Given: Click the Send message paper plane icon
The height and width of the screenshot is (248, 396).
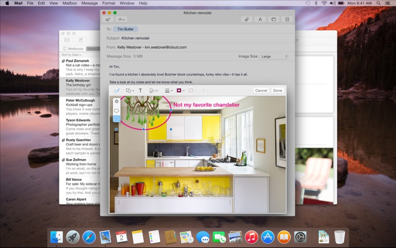Looking at the screenshot, I should click(107, 19).
